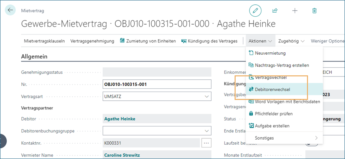Open the Zugehörig dropdown menu

pos(291,41)
